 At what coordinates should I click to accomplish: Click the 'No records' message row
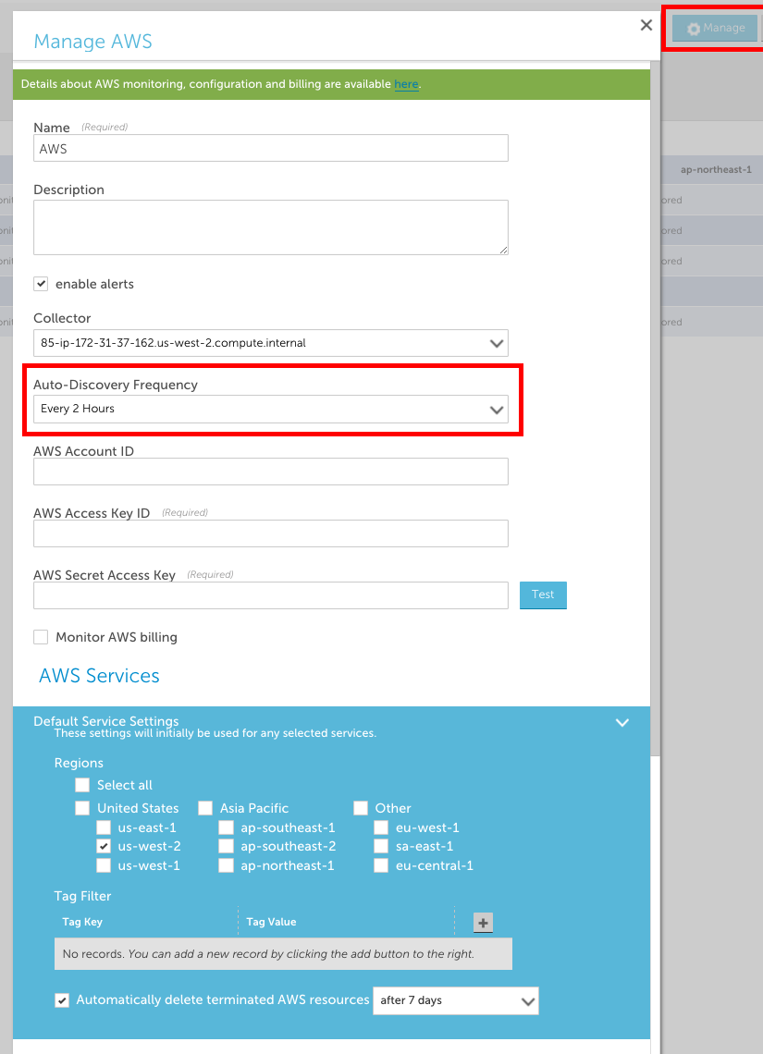(x=283, y=954)
